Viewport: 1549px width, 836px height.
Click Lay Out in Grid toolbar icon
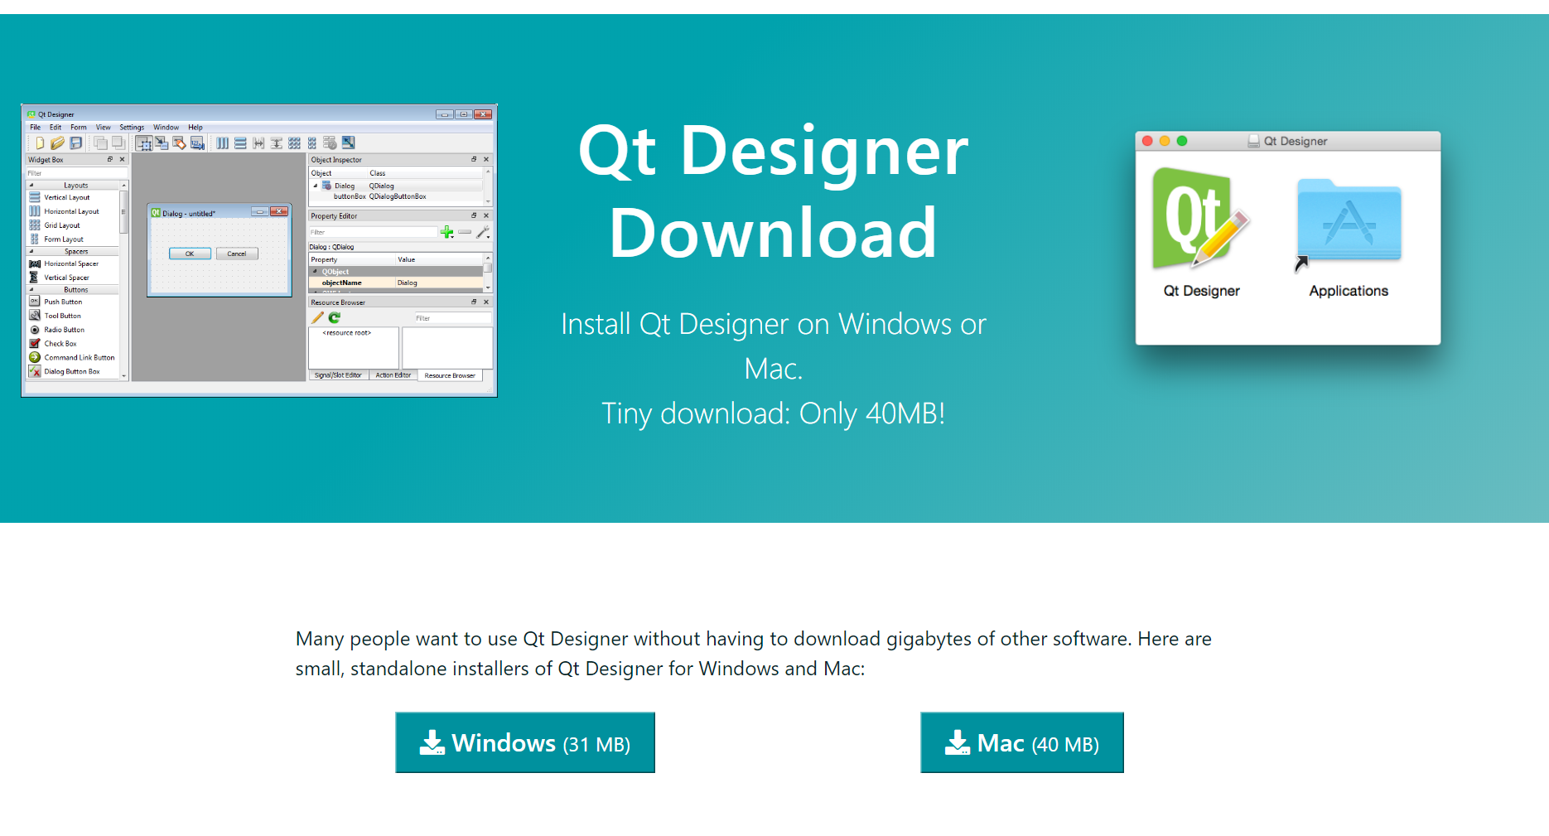[294, 143]
